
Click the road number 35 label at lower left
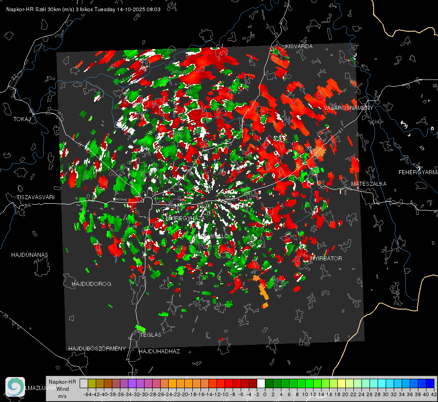(5, 316)
